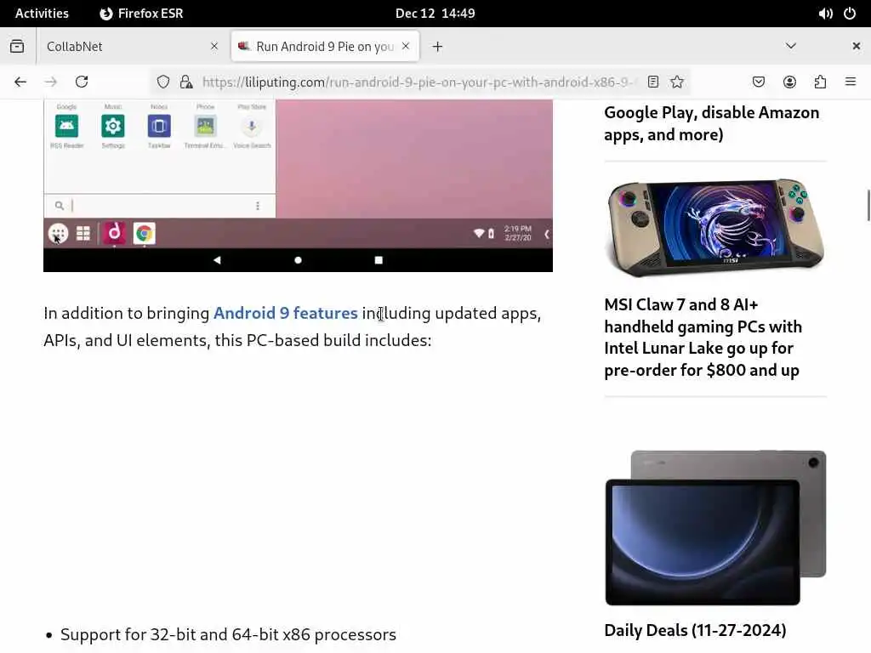The height and width of the screenshot is (653, 871).
Task: Expand the list all tabs chevron
Action: pos(791,46)
